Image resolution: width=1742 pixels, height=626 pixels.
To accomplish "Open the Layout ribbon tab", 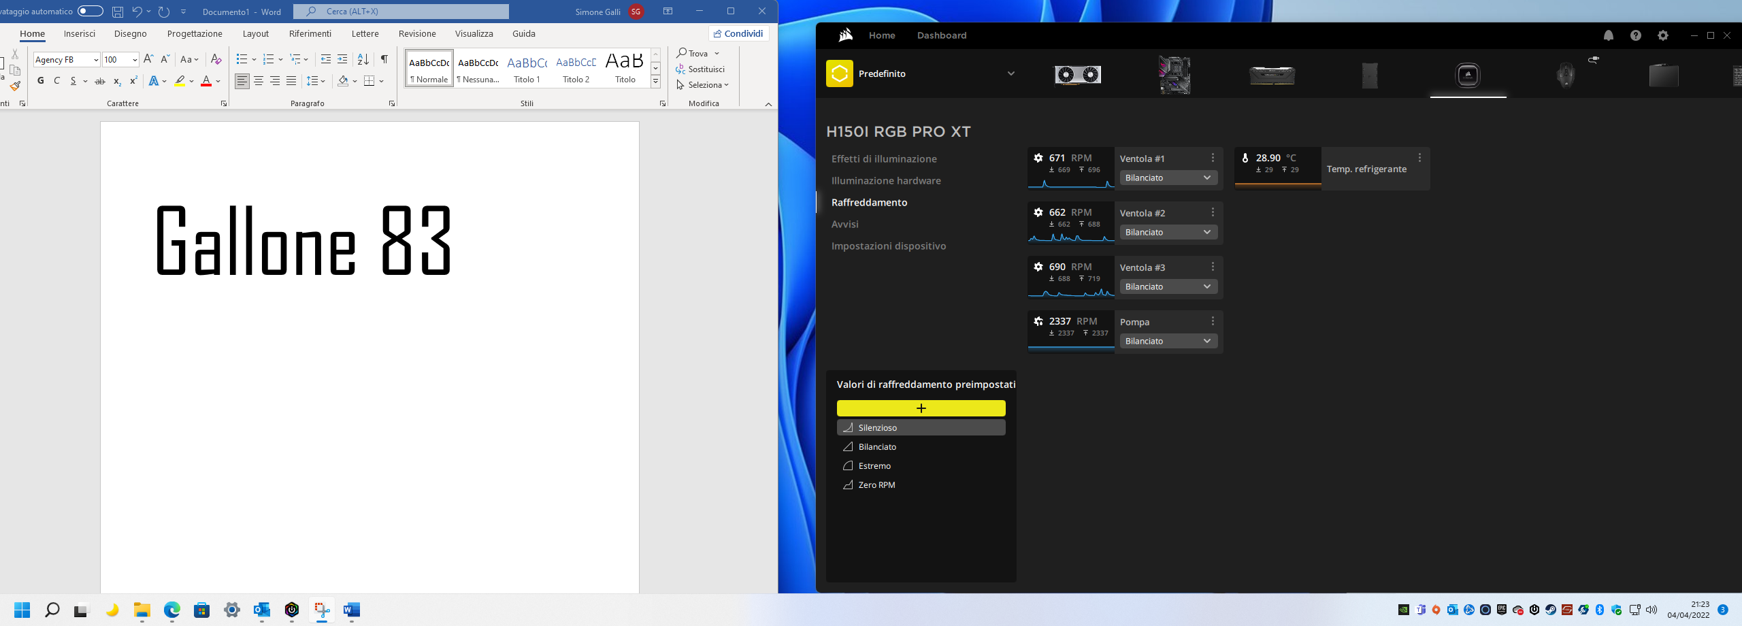I will [256, 33].
